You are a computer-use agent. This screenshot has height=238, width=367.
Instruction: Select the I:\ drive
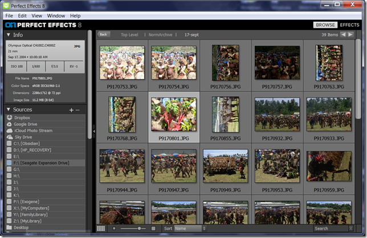45,182
